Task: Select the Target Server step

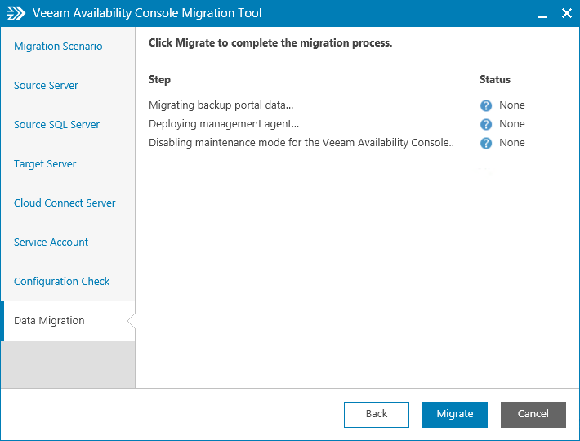Action: tap(45, 164)
